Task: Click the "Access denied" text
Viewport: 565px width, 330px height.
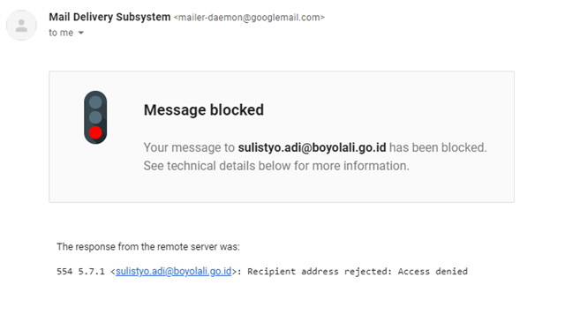Action: (x=433, y=271)
